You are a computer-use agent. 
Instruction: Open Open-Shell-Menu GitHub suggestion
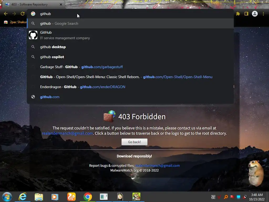[x=130, y=77]
